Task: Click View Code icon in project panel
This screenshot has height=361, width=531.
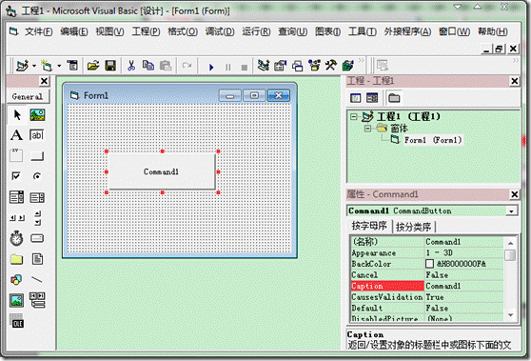Action: tap(355, 98)
